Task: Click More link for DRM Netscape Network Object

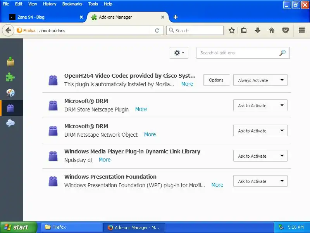Action: [150, 134]
